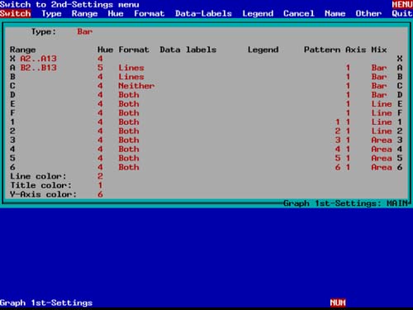This screenshot has width=413, height=310.
Task: Click the Mix 'Bar' in row C
Action: coord(379,86)
